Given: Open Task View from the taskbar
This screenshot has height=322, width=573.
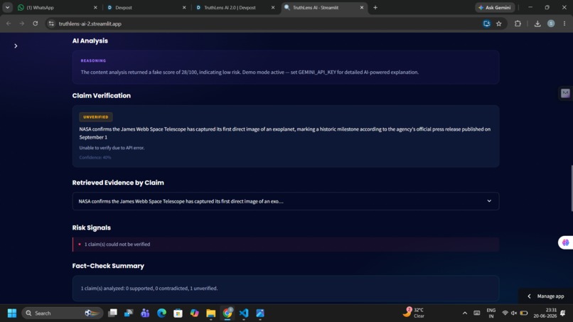Looking at the screenshot, I should tap(112, 313).
